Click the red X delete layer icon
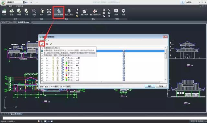The image size is (207, 123). point(47,44)
